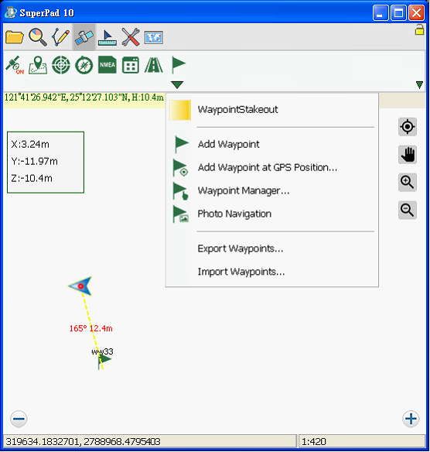Open the query magnifier tool in main toolbar

[x=38, y=37]
